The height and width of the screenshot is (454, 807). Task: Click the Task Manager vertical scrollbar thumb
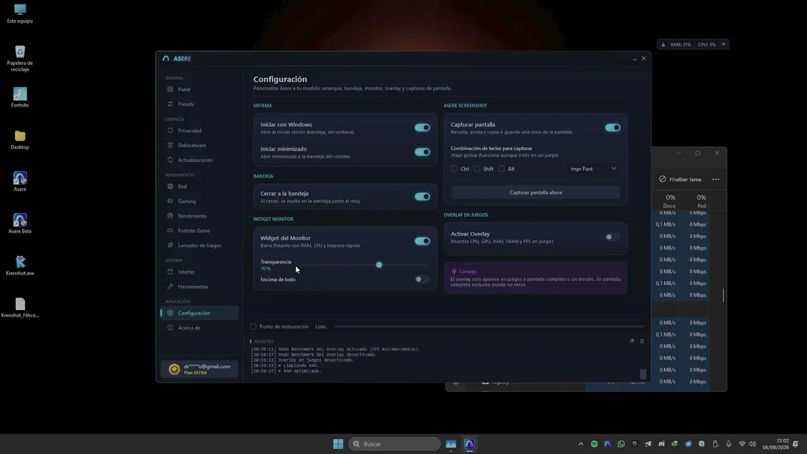pyautogui.click(x=723, y=295)
